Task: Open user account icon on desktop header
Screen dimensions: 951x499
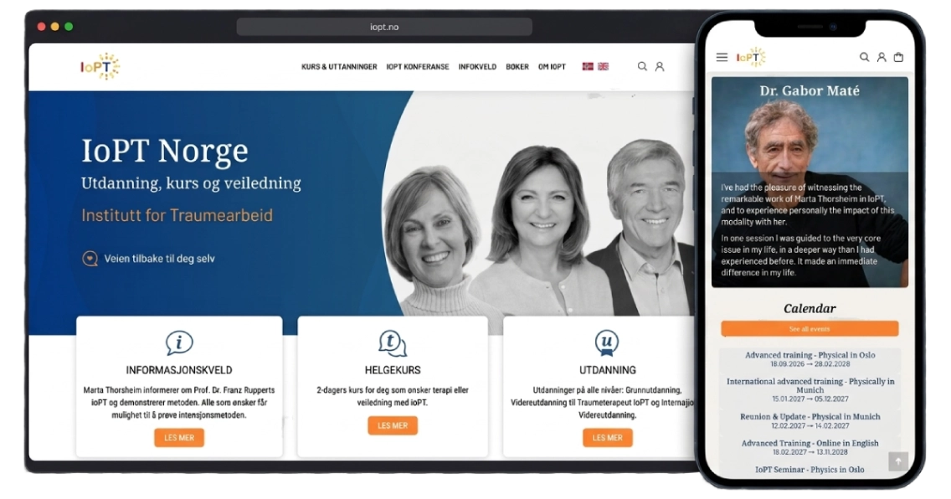Action: 660,67
